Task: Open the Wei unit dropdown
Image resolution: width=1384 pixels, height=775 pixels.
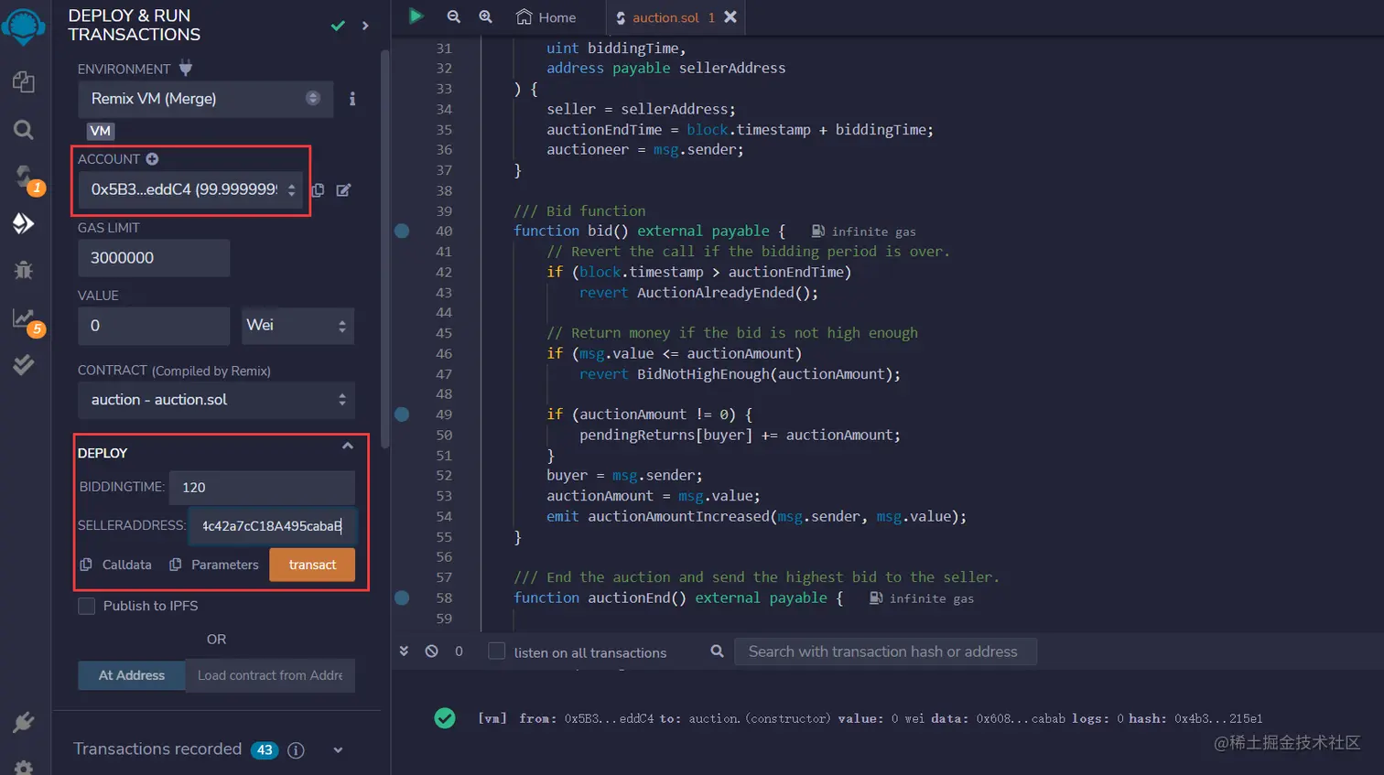Action: click(297, 326)
